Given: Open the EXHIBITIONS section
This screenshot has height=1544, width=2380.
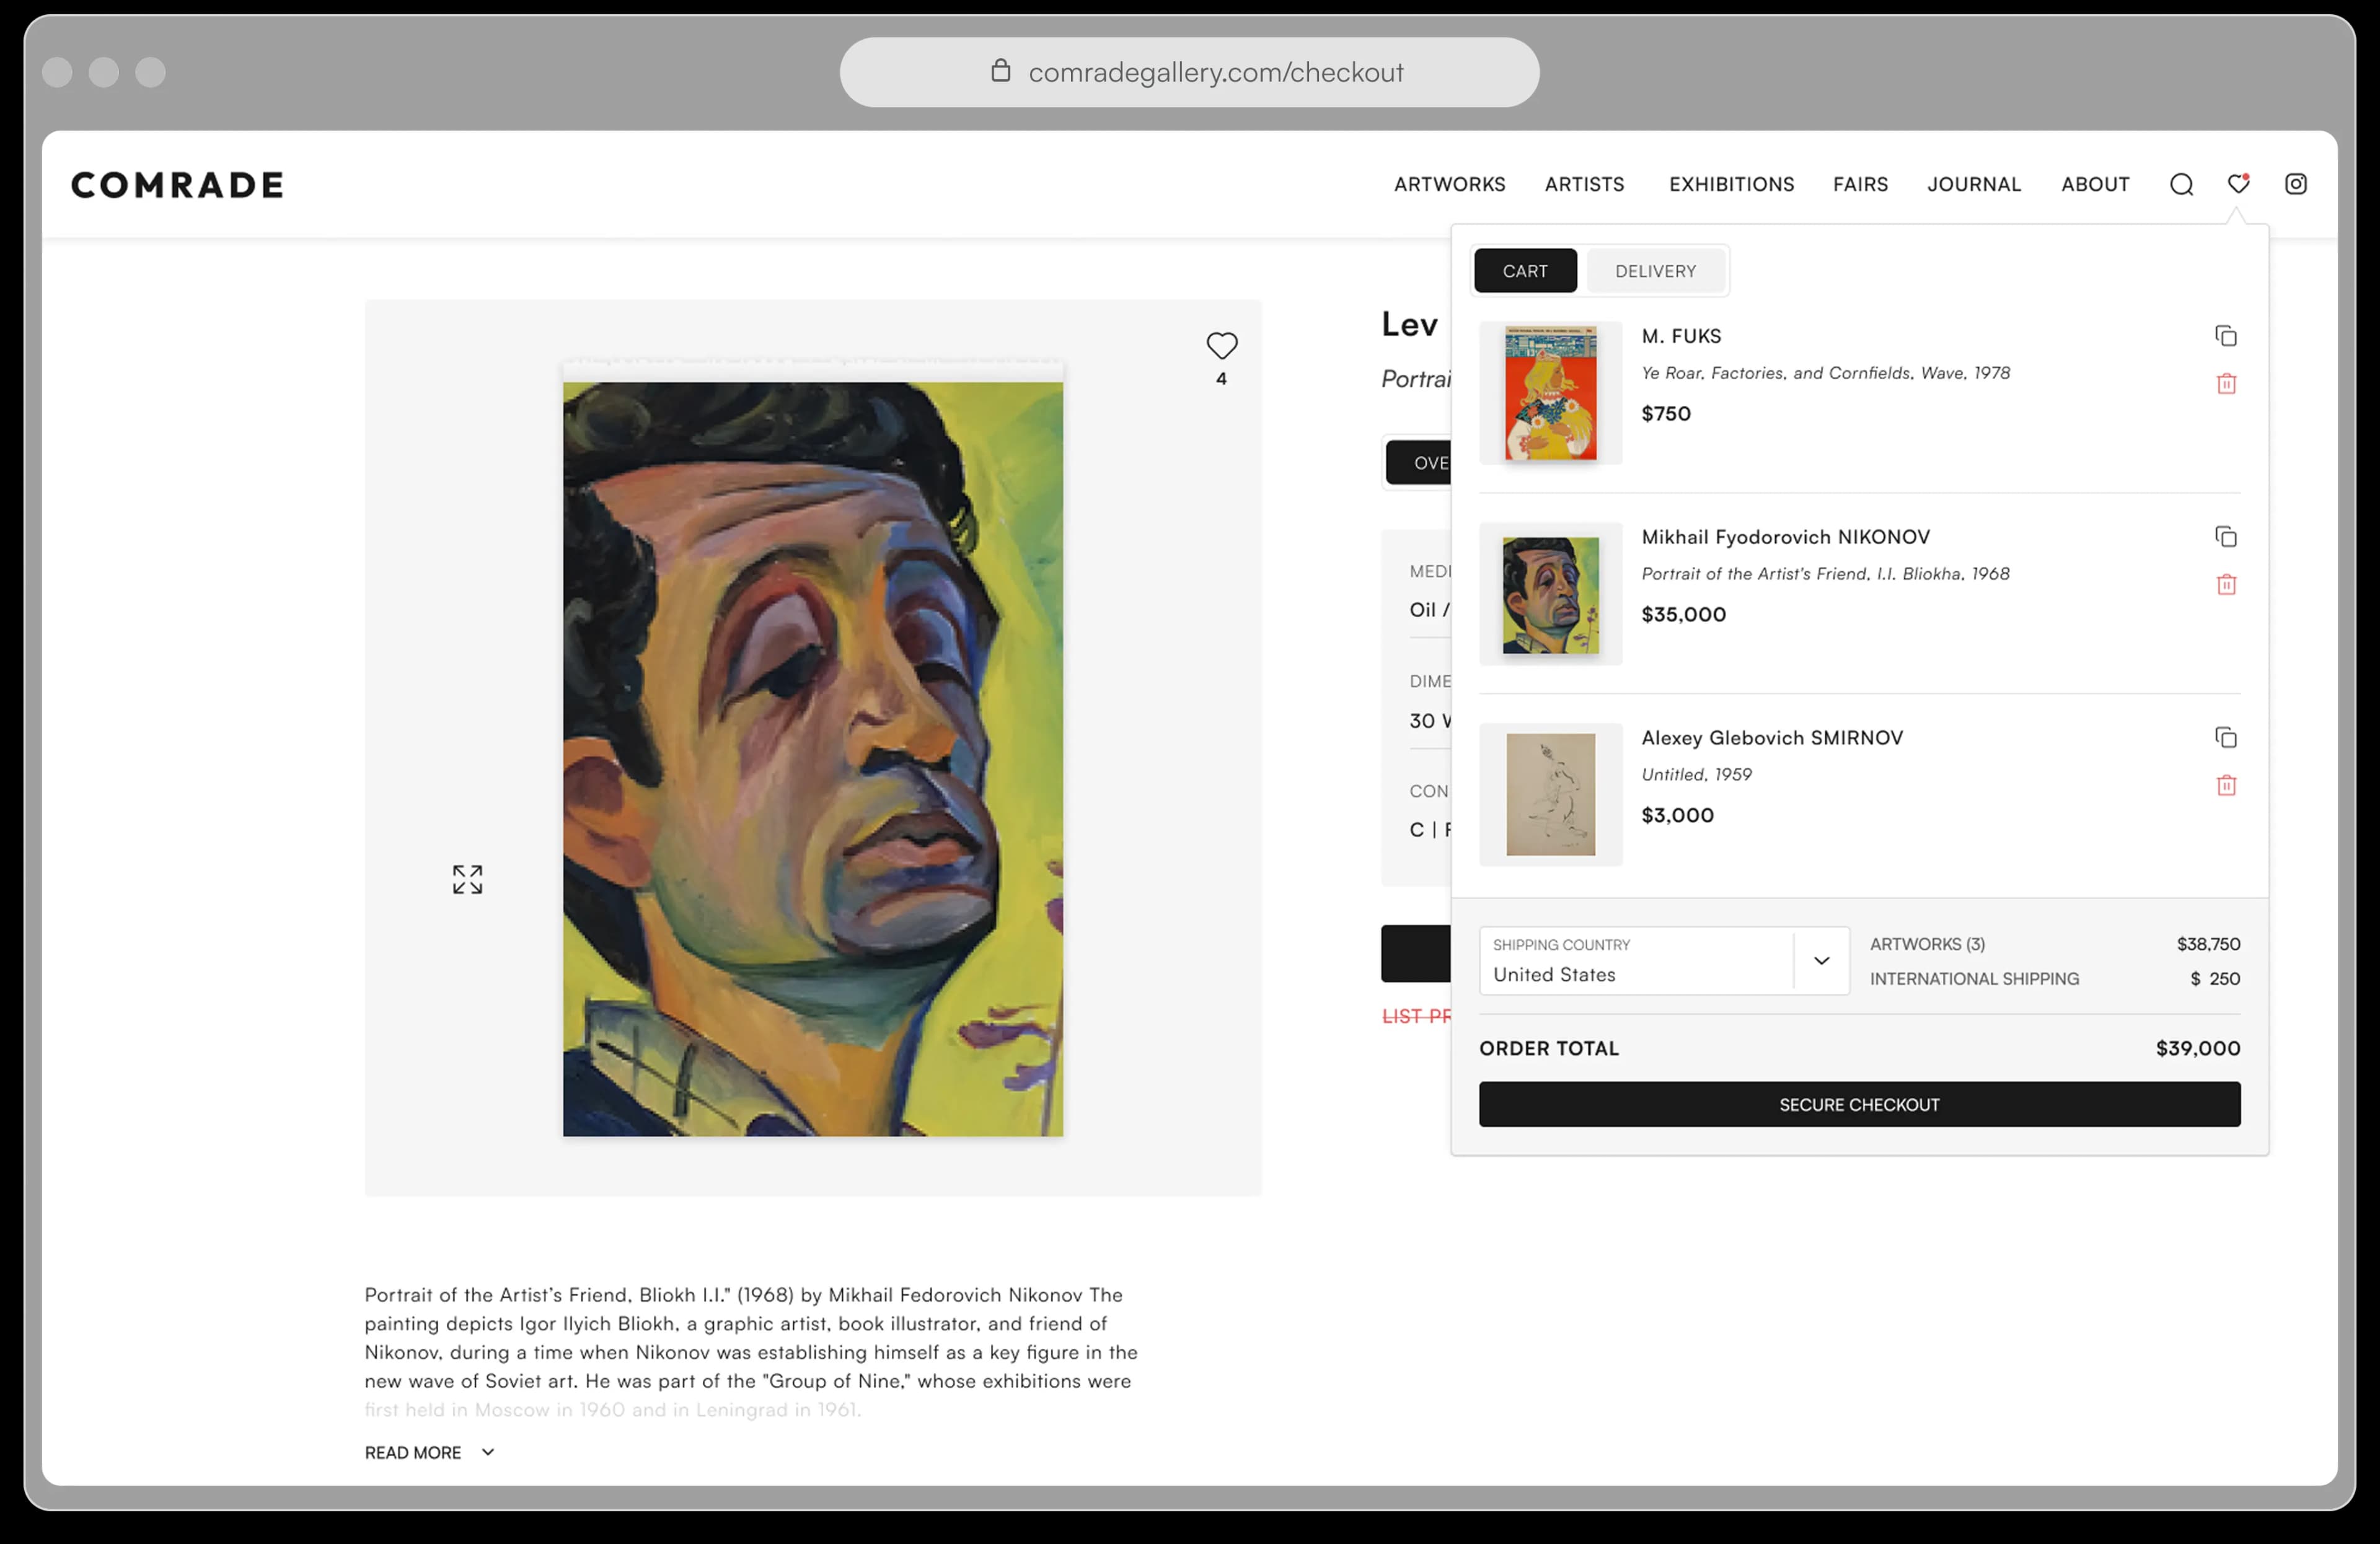Looking at the screenshot, I should click(x=1731, y=184).
